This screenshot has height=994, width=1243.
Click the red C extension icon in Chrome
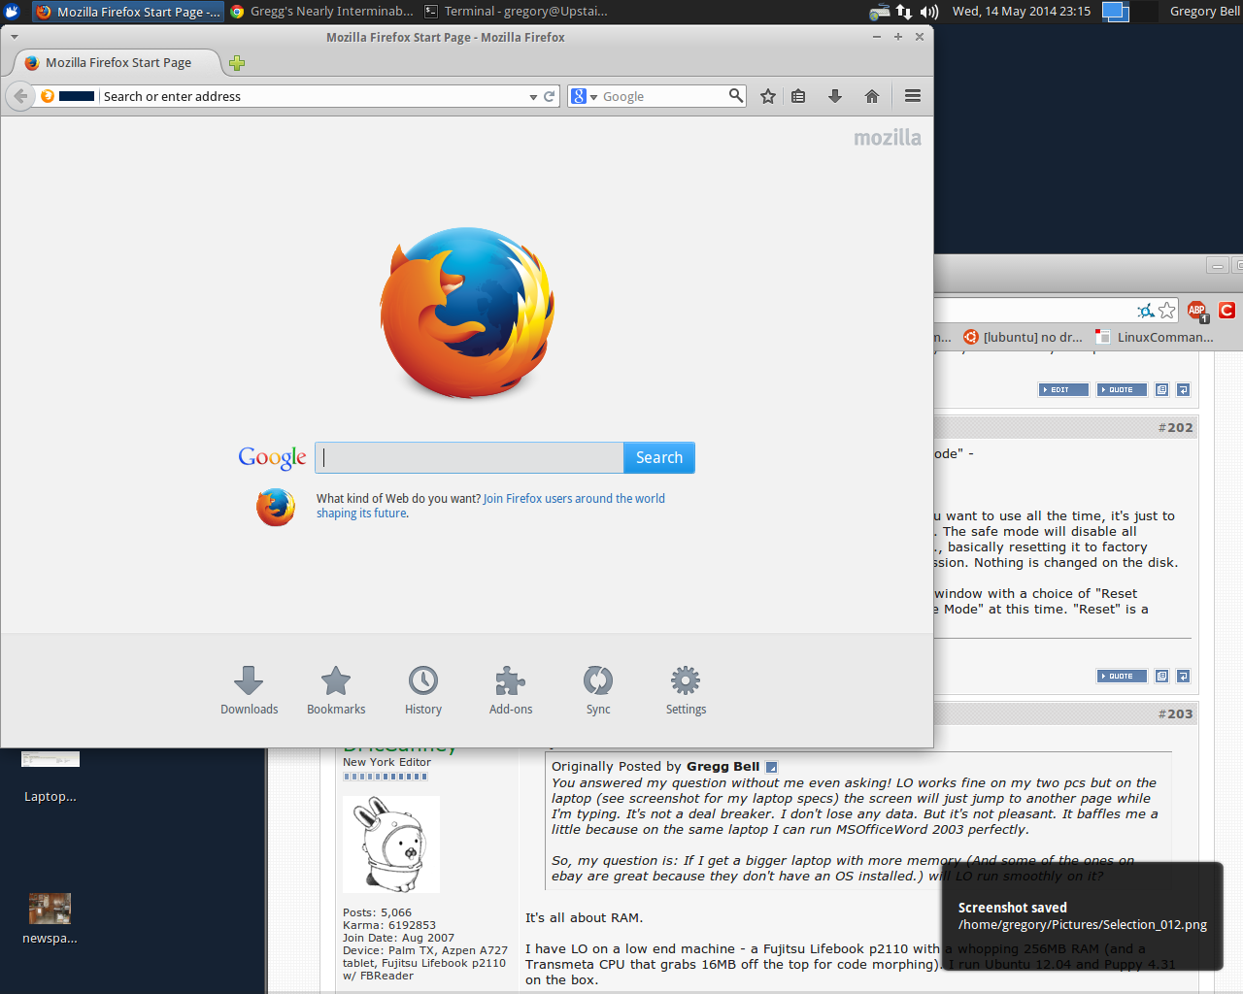(x=1227, y=310)
